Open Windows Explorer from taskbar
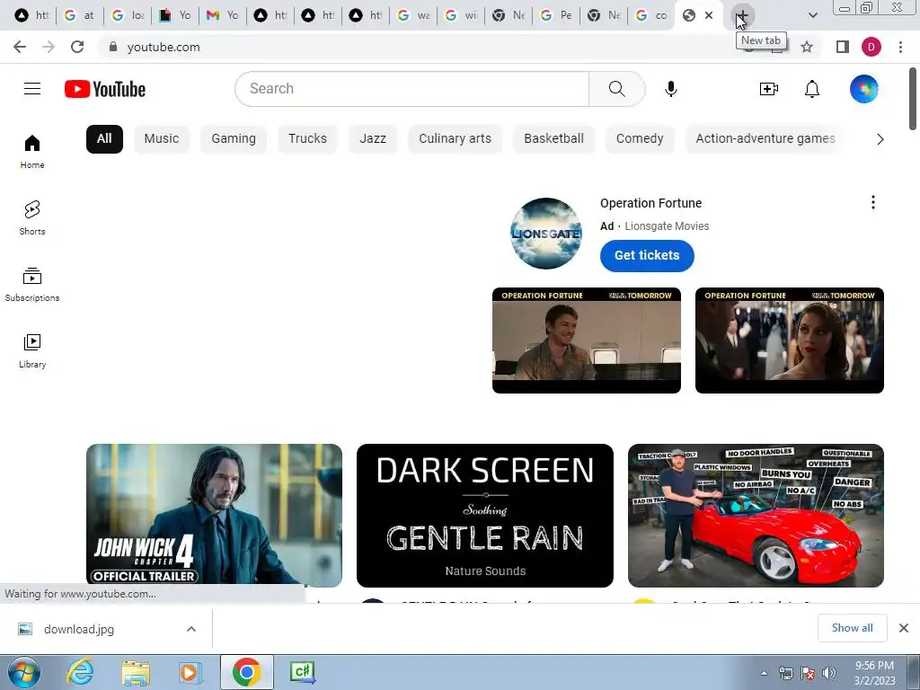Screen dimensions: 920x690 (137, 672)
